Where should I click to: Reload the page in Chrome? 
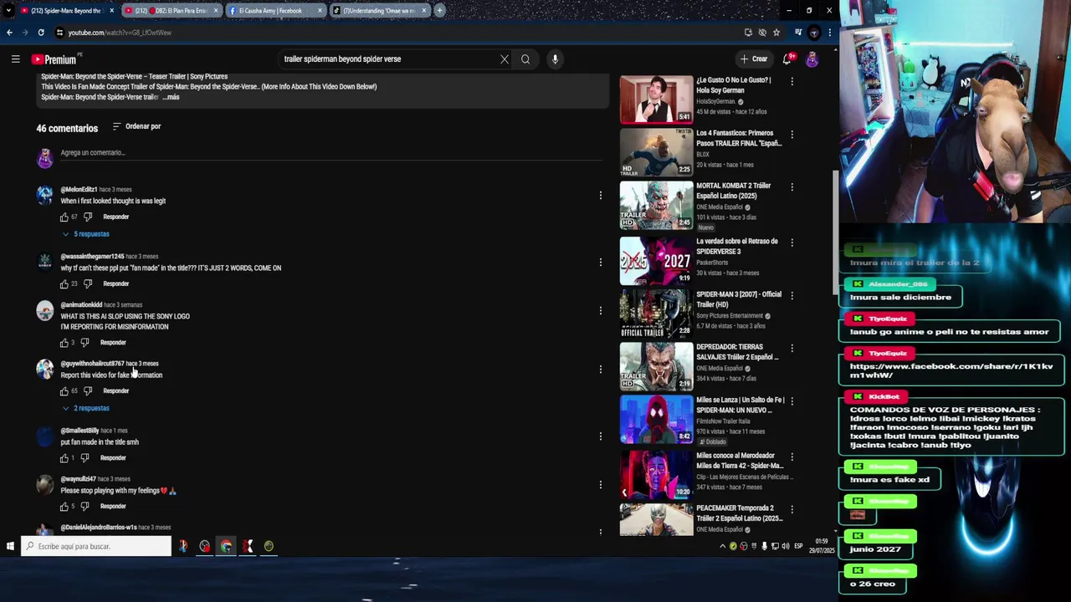[40, 33]
